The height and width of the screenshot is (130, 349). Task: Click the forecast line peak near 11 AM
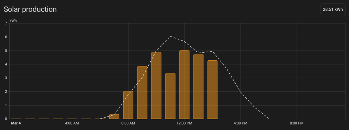tap(170, 36)
